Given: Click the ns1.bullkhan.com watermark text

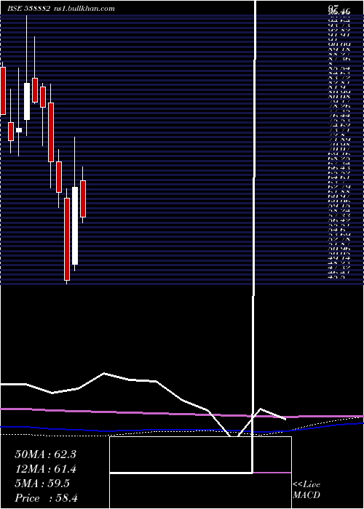Looking at the screenshot, I should coord(83,9).
